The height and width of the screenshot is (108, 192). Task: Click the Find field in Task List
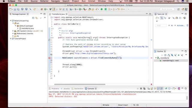161,25
